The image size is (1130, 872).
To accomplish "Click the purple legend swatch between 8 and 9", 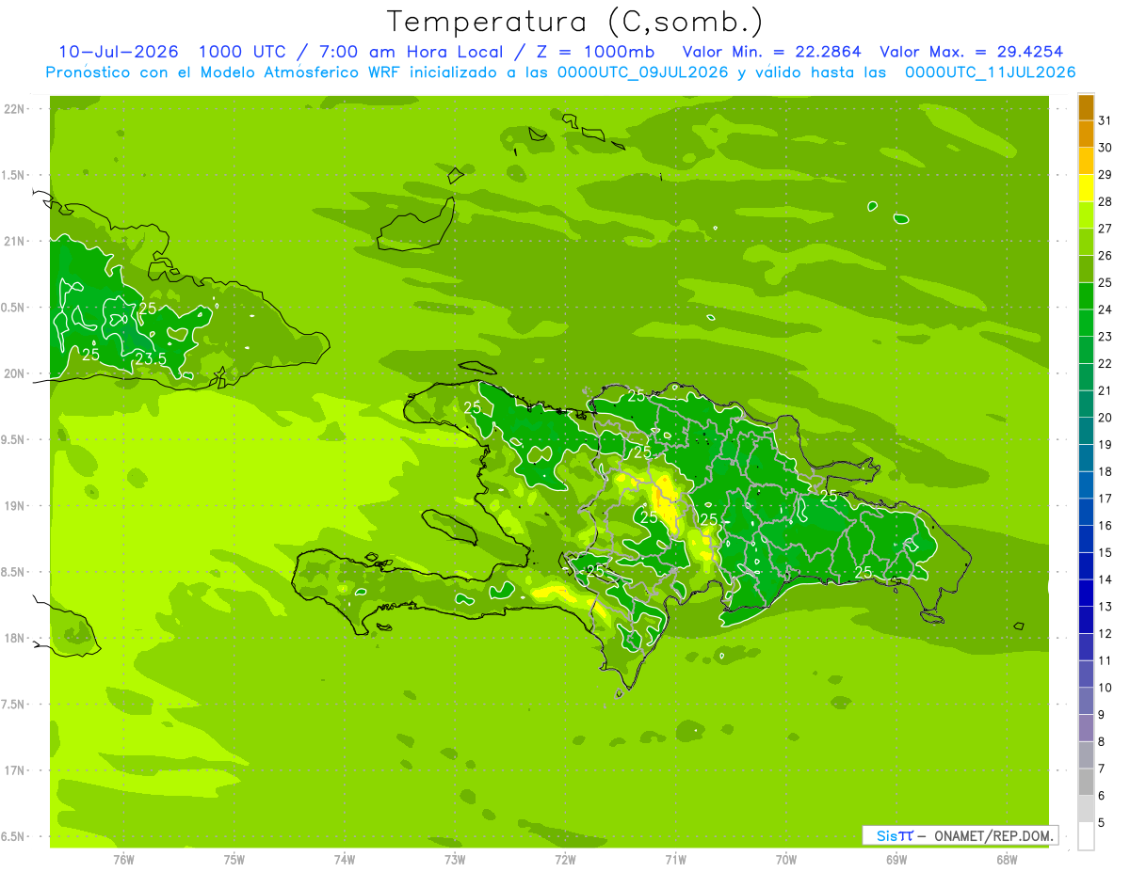I will click(1087, 728).
